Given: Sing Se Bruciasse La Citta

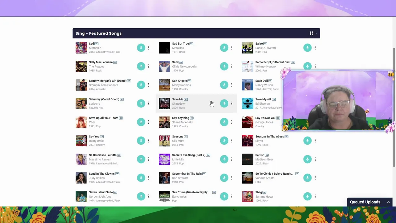Looking at the screenshot, I should (141, 159).
